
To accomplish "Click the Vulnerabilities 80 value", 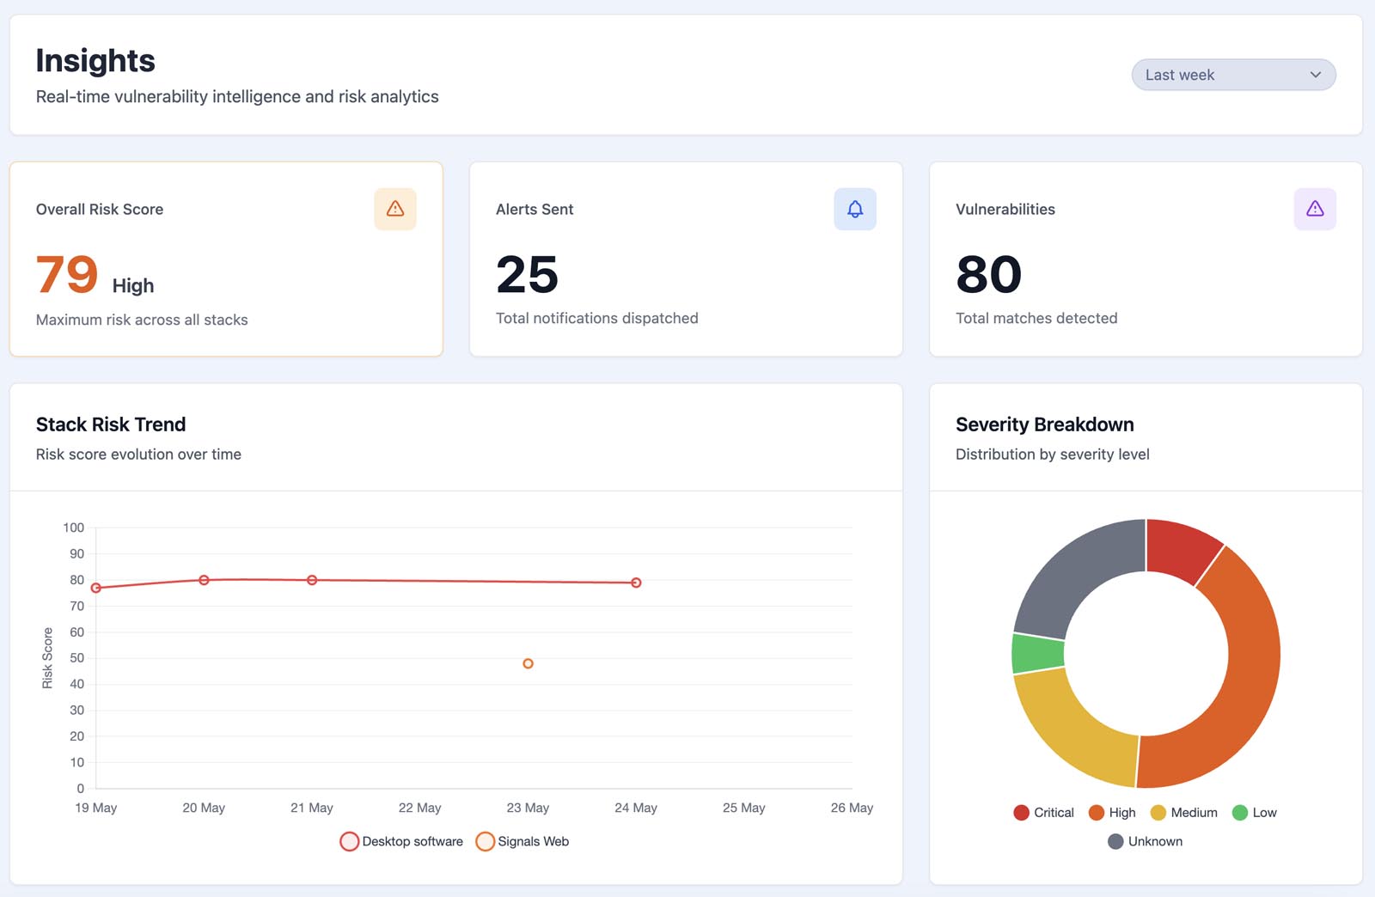I will [x=988, y=275].
